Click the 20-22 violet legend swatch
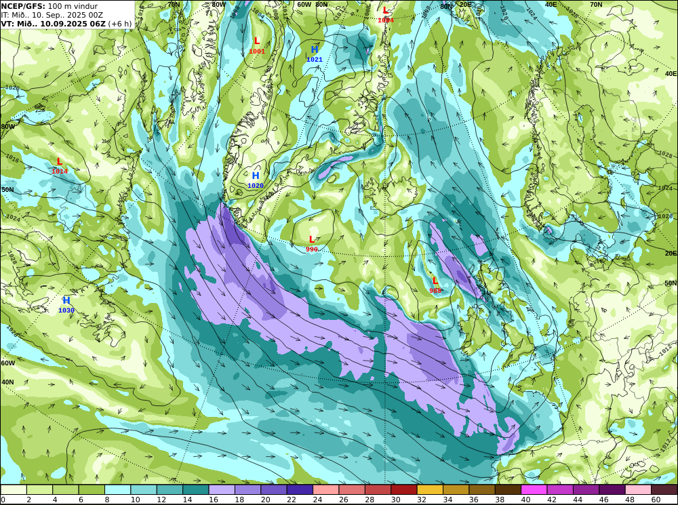The height and width of the screenshot is (505, 678). tap(274, 489)
